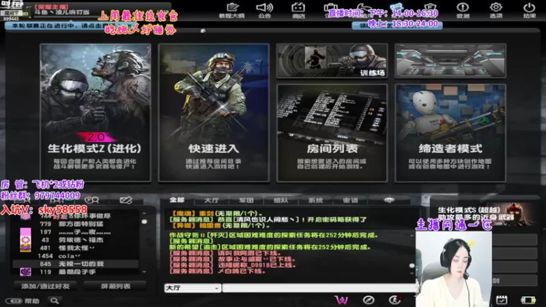Click the chat log scroll down arrow
This screenshot has height=307, width=546.
pyautogui.click(x=412, y=274)
